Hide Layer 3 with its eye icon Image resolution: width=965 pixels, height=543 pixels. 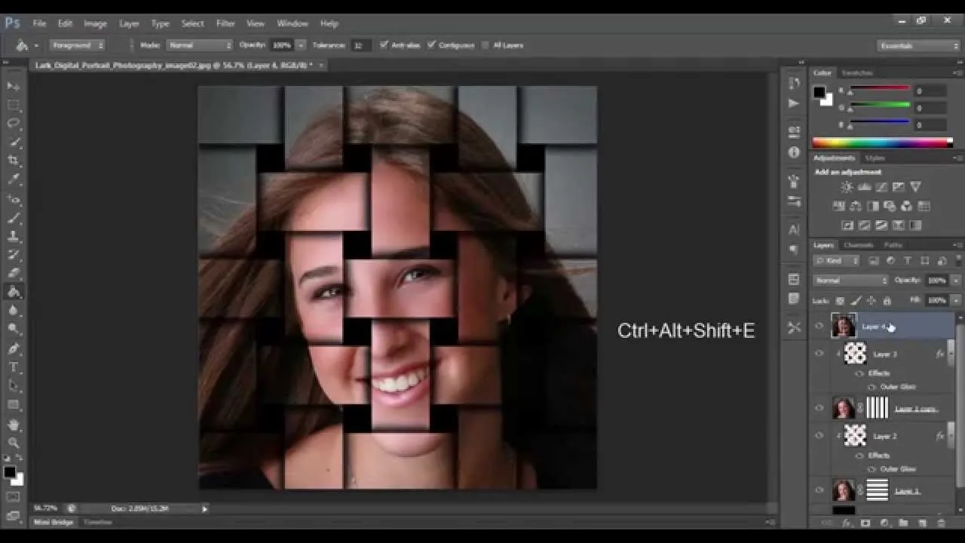pos(819,354)
